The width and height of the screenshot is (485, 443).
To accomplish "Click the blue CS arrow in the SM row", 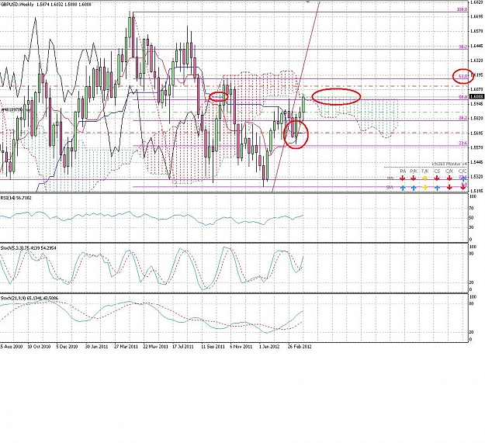I will coord(437,187).
